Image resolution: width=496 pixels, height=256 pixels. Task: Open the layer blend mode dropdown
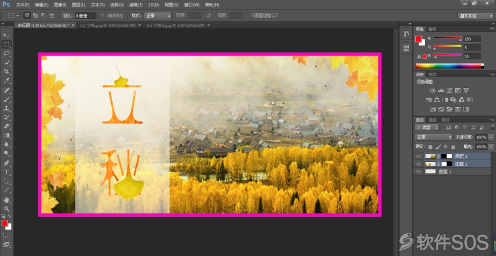[434, 137]
